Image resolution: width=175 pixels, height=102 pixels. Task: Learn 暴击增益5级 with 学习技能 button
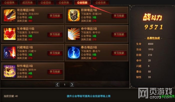coord(119,53)
